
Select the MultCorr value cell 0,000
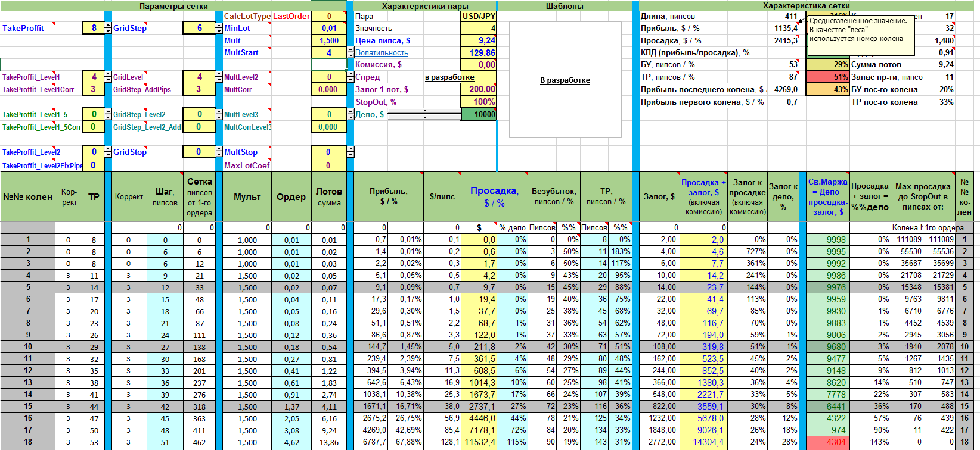(328, 89)
